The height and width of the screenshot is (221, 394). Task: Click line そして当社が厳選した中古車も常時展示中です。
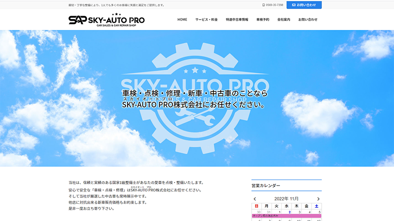click(x=107, y=196)
